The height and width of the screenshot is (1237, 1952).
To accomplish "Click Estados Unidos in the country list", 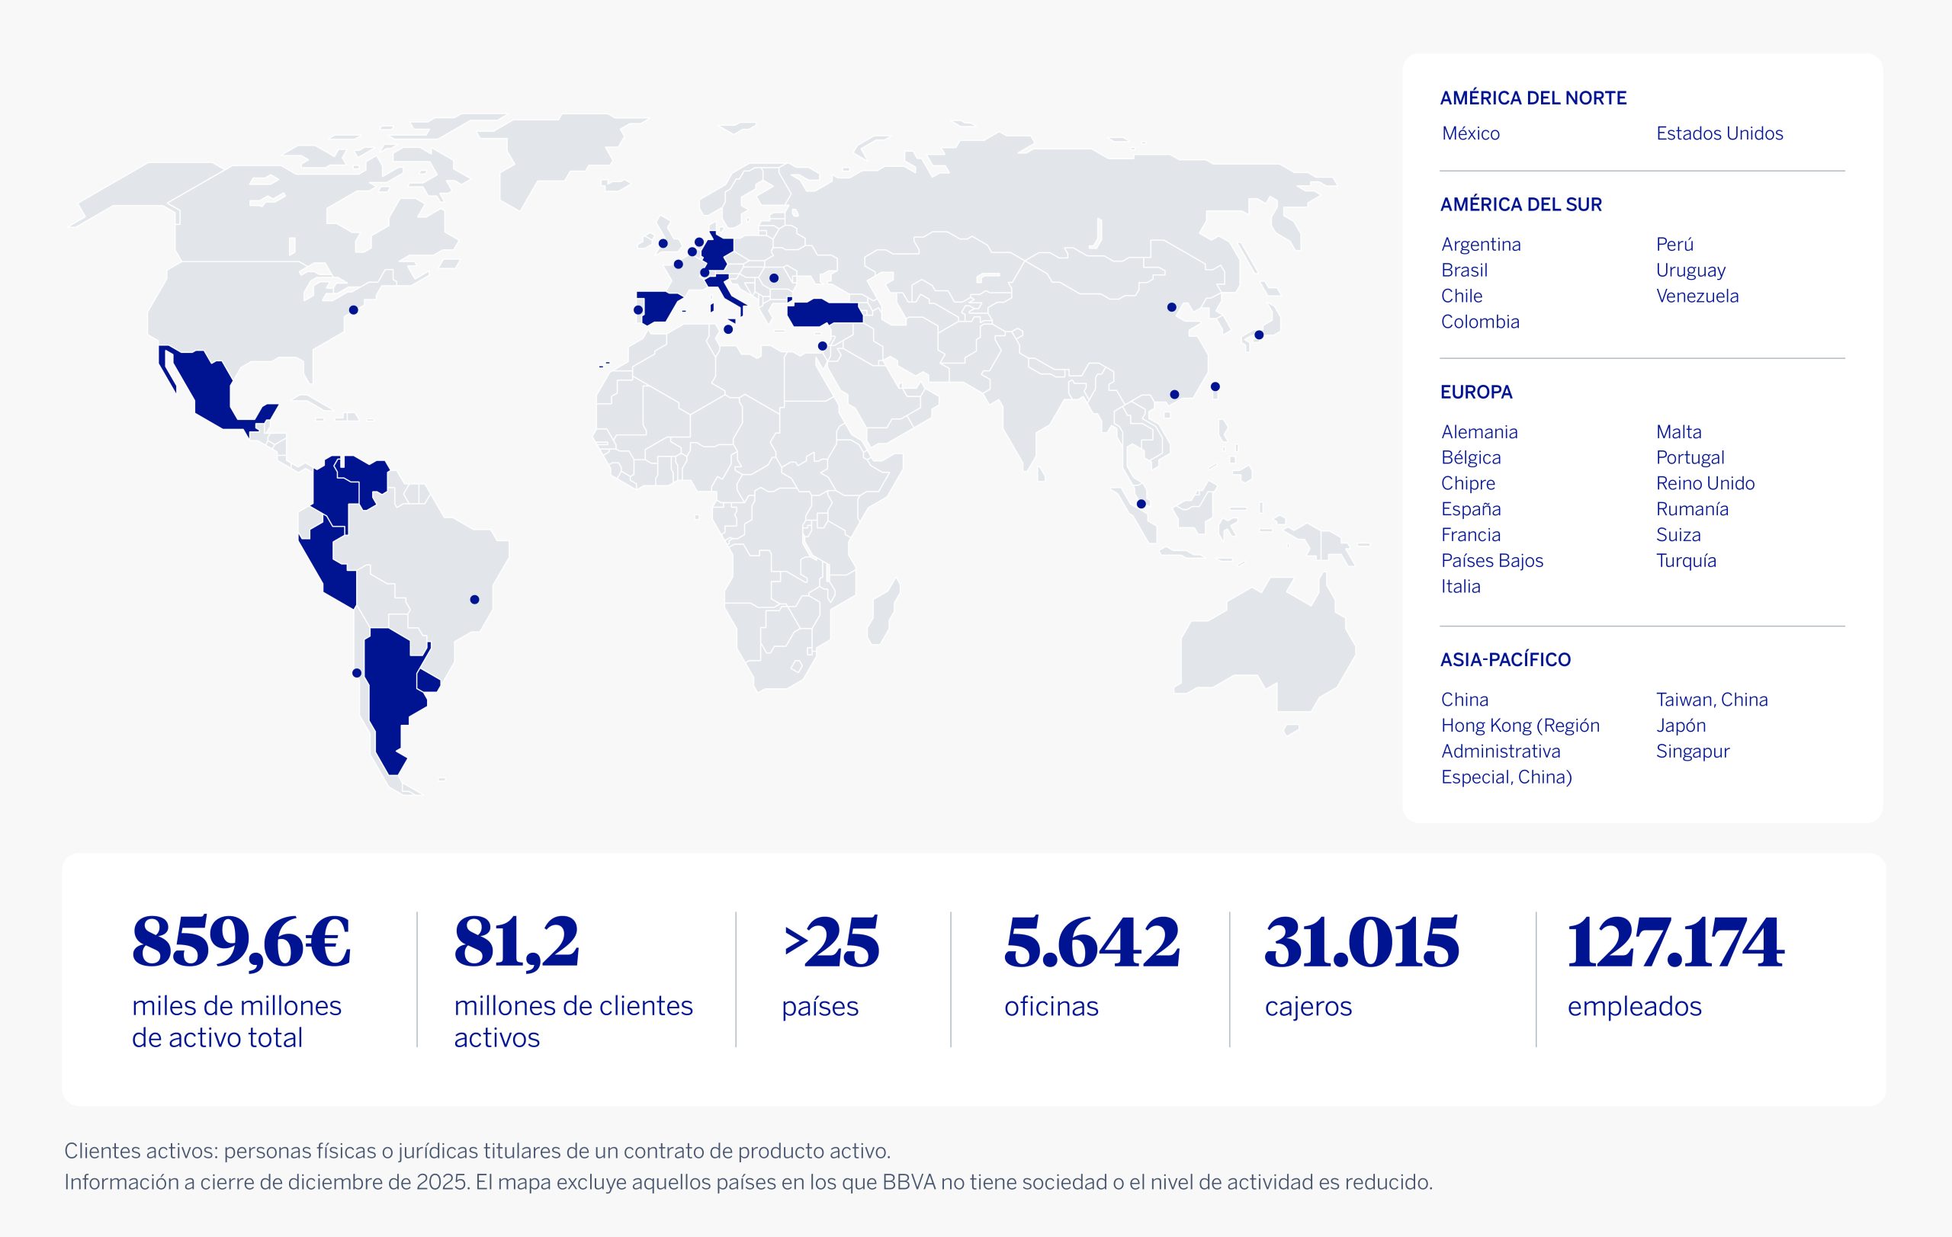I will [x=1719, y=133].
